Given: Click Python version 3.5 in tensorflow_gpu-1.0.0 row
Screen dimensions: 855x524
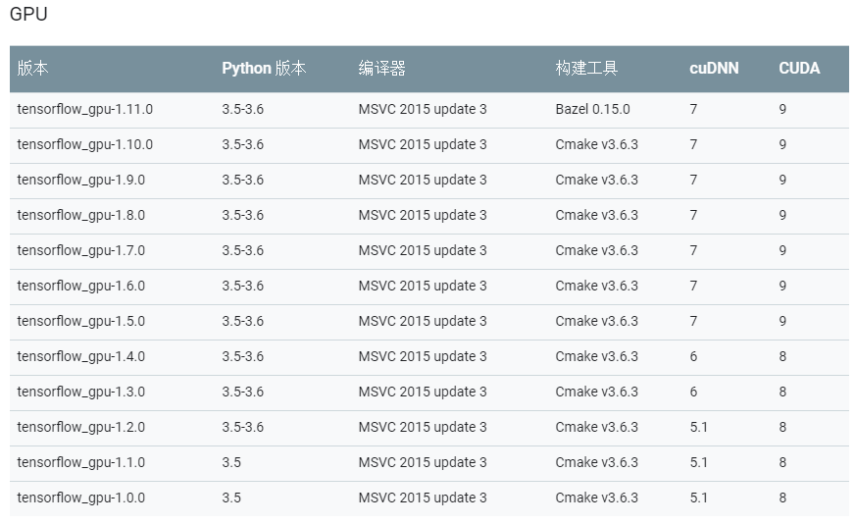Looking at the screenshot, I should tap(231, 498).
